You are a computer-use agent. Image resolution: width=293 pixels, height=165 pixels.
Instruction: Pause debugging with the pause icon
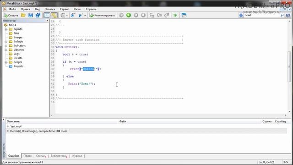(136, 15)
